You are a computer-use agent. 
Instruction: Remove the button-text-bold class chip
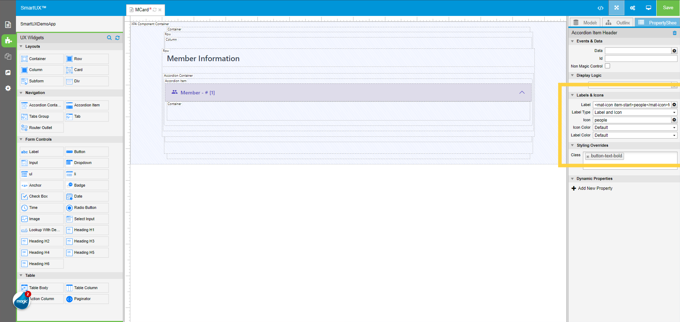(x=588, y=156)
